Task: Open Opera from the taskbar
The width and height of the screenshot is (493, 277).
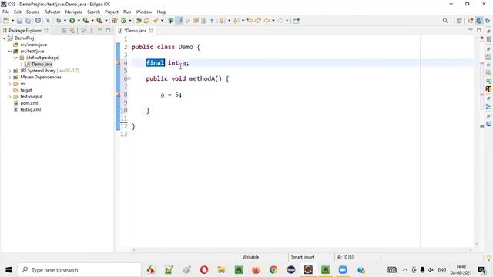Action: click(204, 270)
